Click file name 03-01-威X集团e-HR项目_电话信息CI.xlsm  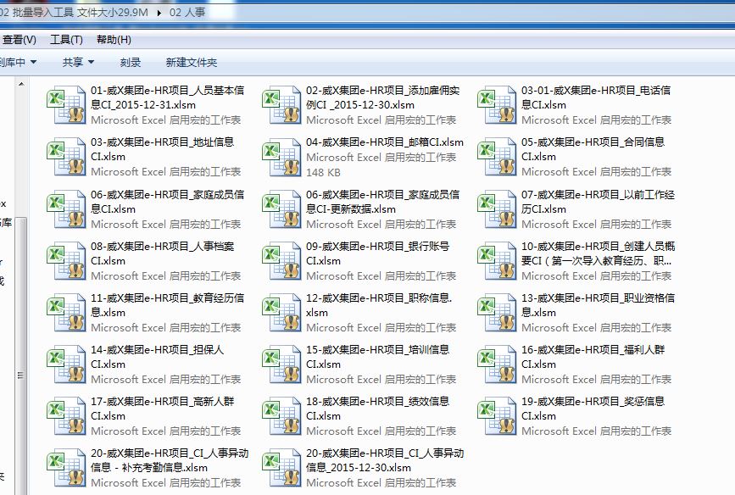596,97
